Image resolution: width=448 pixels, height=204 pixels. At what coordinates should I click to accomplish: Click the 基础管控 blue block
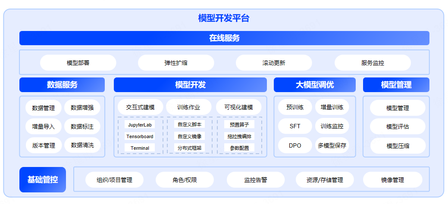[x=43, y=179]
